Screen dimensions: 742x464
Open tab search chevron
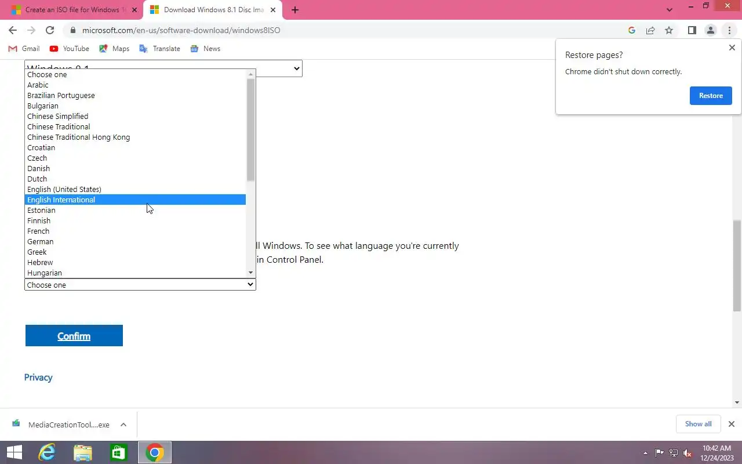pyautogui.click(x=670, y=10)
